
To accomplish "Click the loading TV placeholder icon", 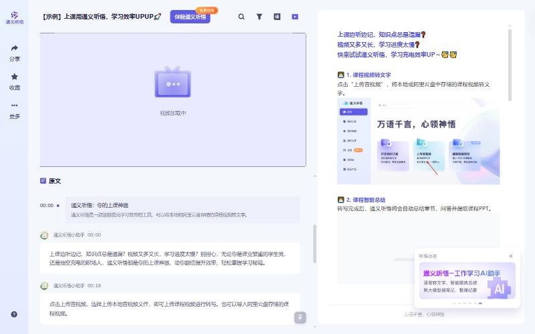I will click(x=173, y=81).
